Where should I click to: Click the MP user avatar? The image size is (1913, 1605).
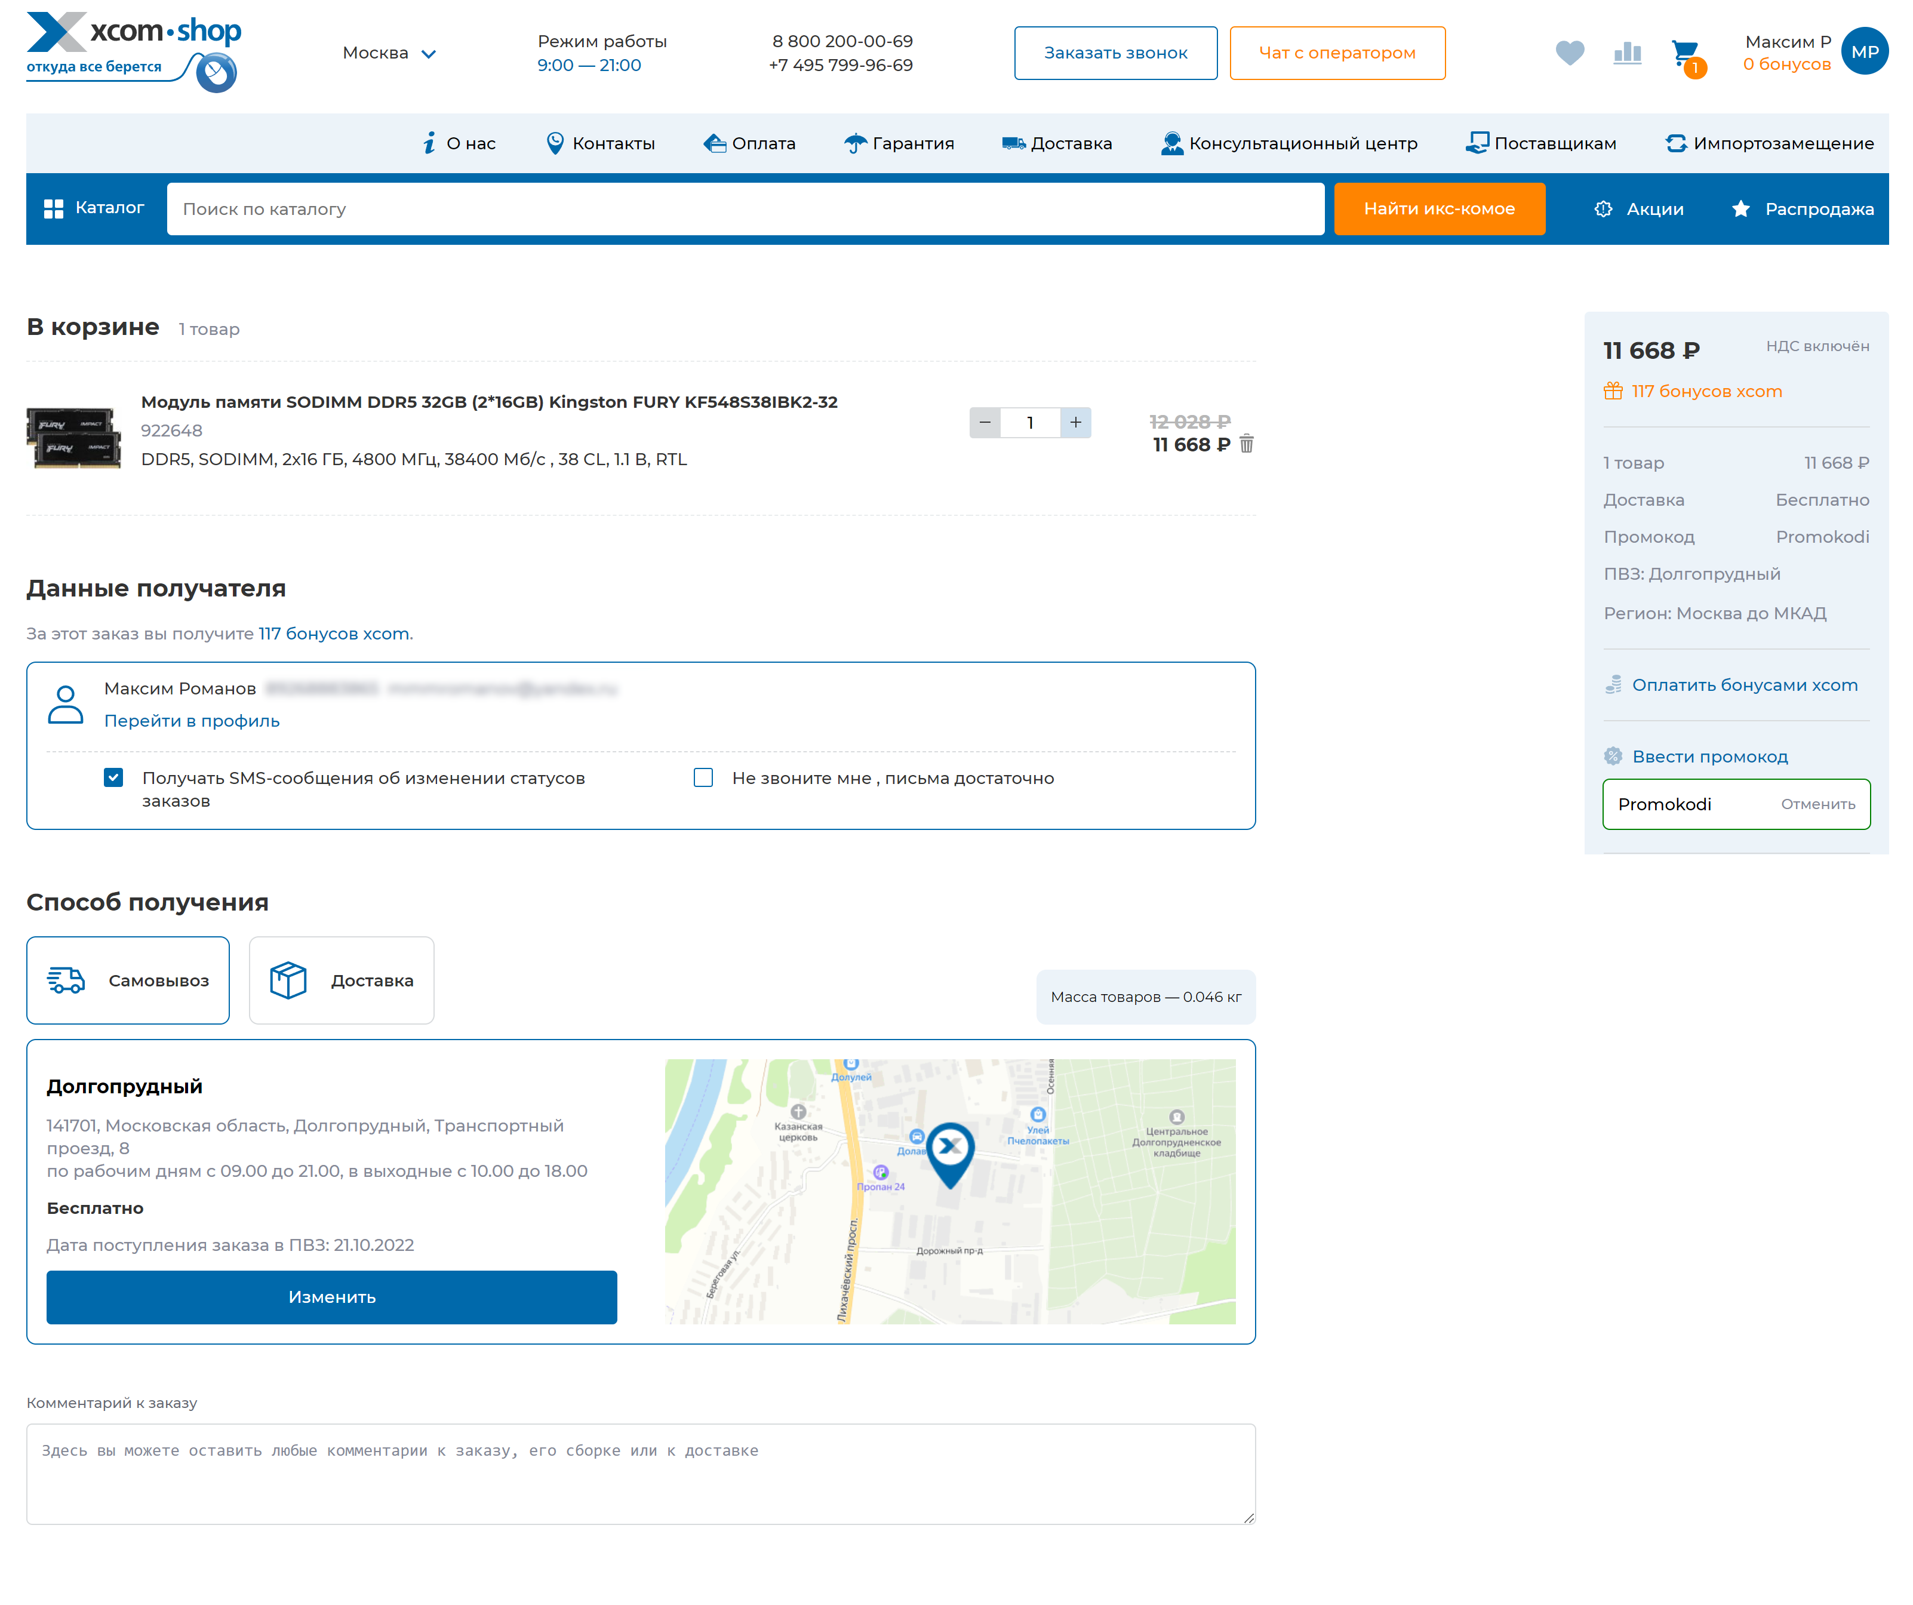coord(1864,52)
